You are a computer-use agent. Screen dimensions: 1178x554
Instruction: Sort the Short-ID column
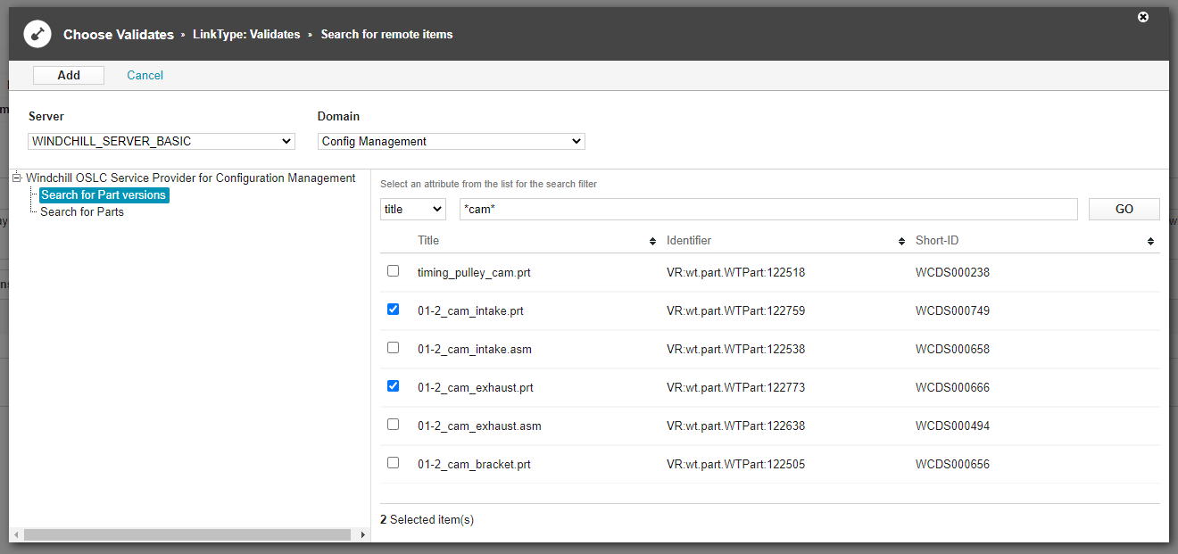point(1150,241)
